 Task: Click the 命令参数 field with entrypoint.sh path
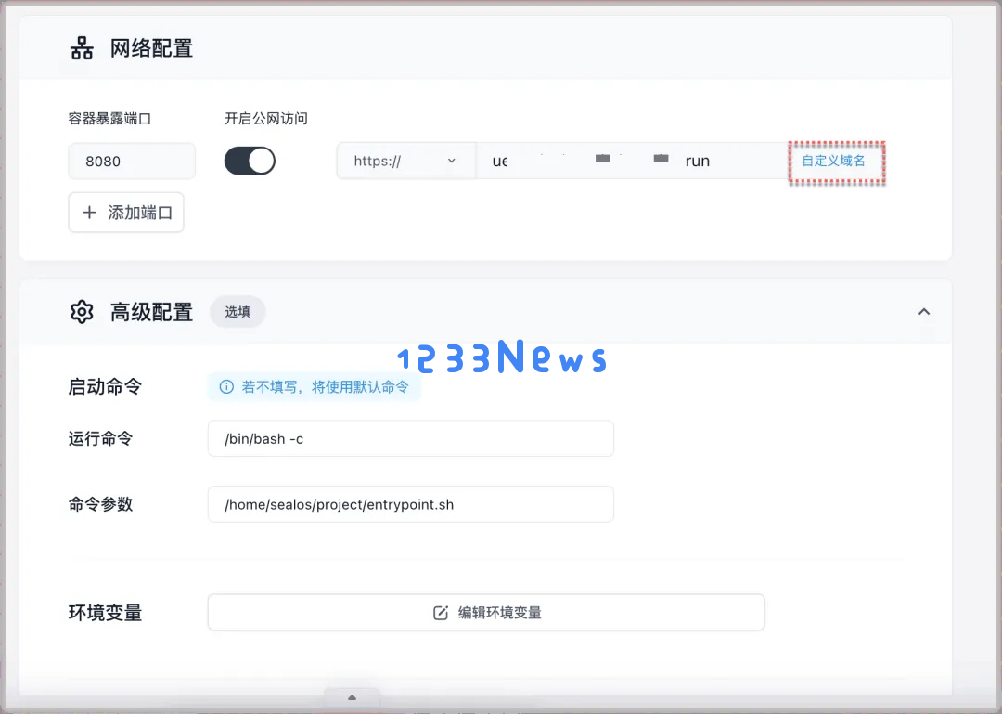point(411,504)
